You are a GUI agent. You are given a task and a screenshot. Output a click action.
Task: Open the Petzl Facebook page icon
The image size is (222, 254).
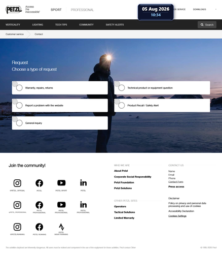(39, 183)
